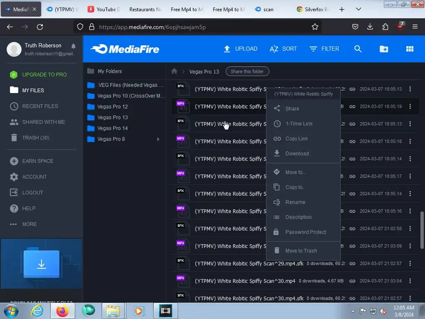The height and width of the screenshot is (319, 425).
Task: Open three-dot menu for file dated 18:05:19
Action: [x=410, y=106]
